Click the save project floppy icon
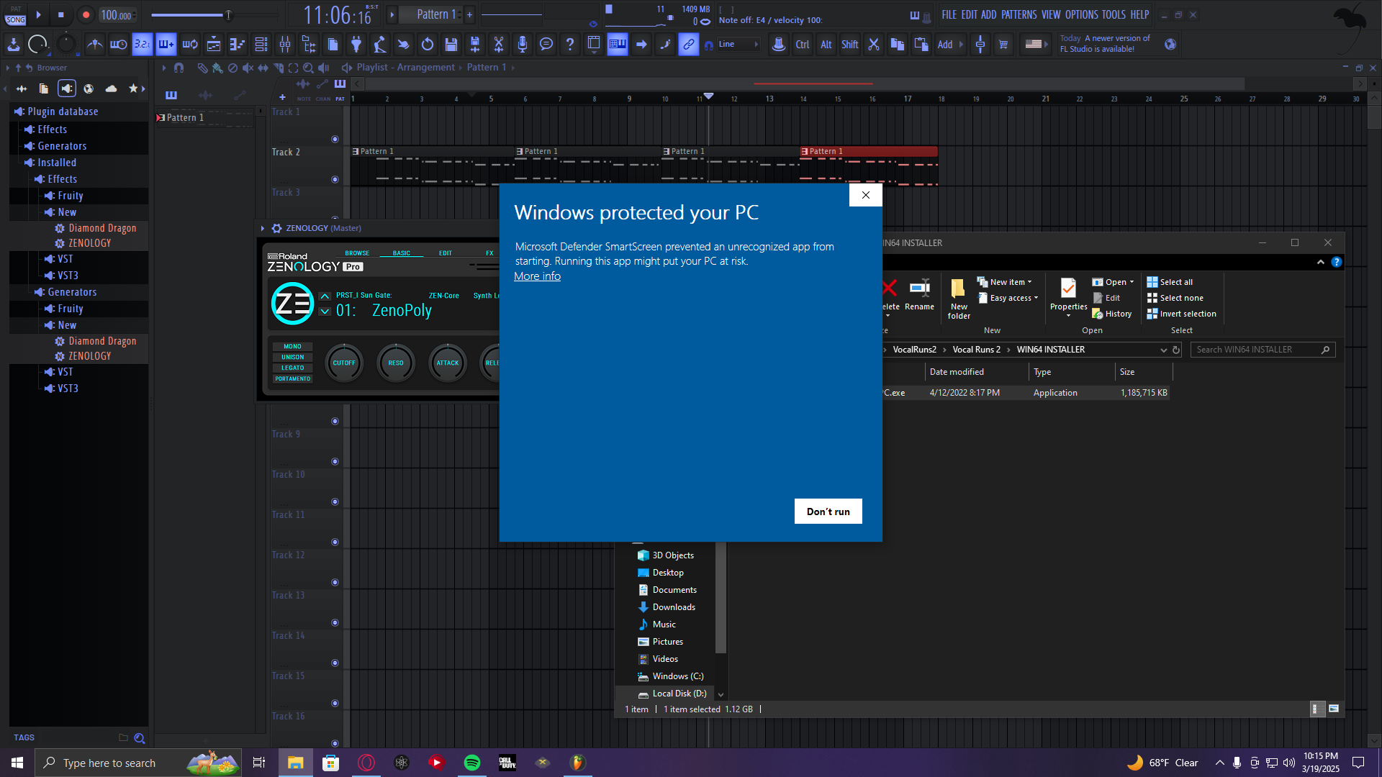Viewport: 1382px width, 777px height. pyautogui.click(x=451, y=45)
